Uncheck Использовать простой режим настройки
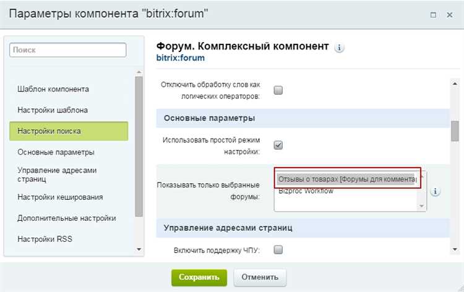 pyautogui.click(x=278, y=145)
